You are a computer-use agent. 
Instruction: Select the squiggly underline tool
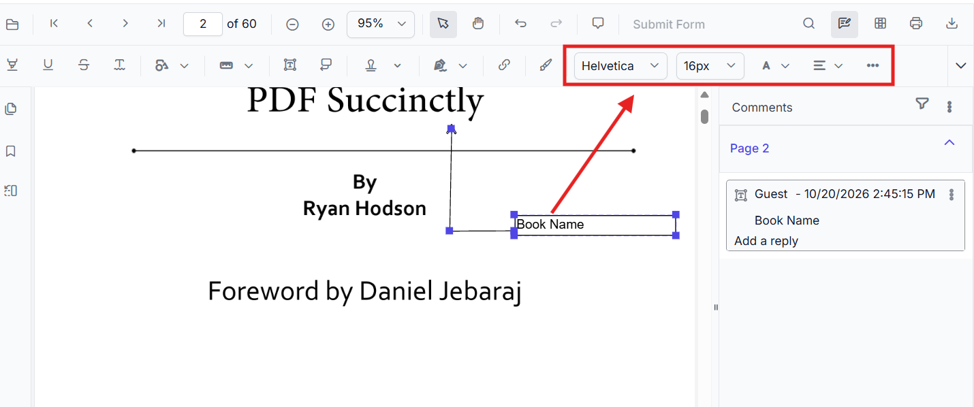pyautogui.click(x=119, y=65)
